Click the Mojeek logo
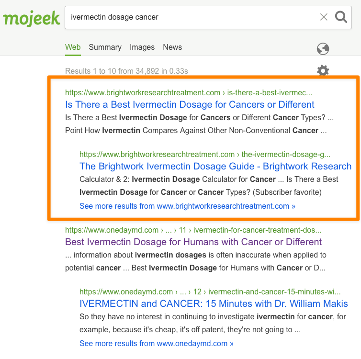Viewport: 361px width, 359px height. [x=32, y=18]
